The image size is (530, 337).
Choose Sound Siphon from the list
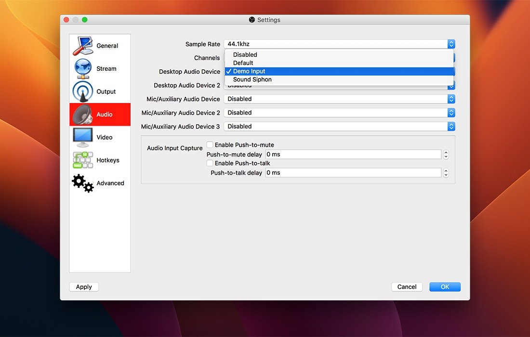click(252, 79)
